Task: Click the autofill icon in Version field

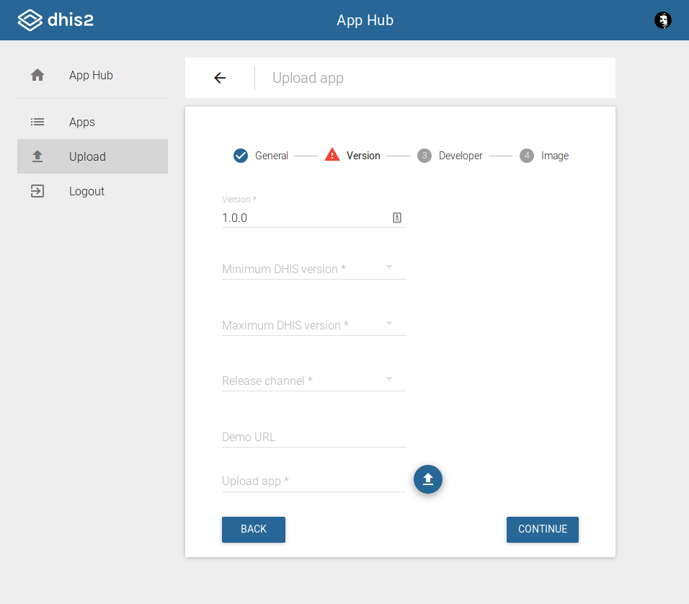Action: pos(397,218)
